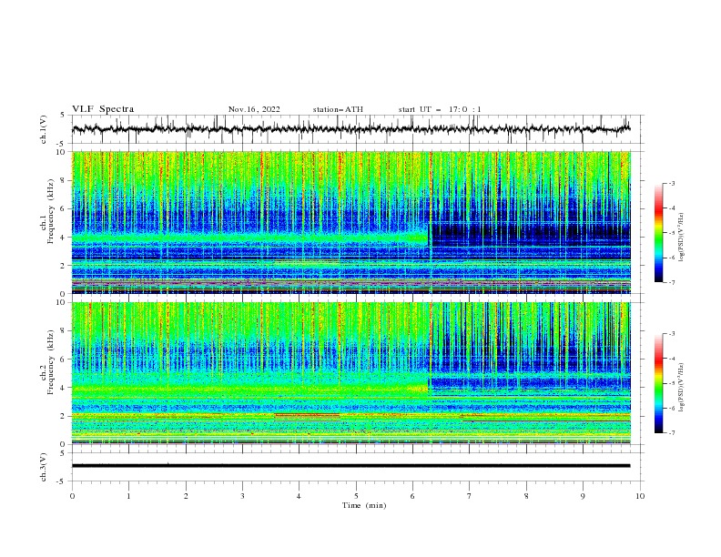Image resolution: width=721 pixels, height=557 pixels.
Task: Click the "1" tick on the time axis
Action: click(x=128, y=496)
